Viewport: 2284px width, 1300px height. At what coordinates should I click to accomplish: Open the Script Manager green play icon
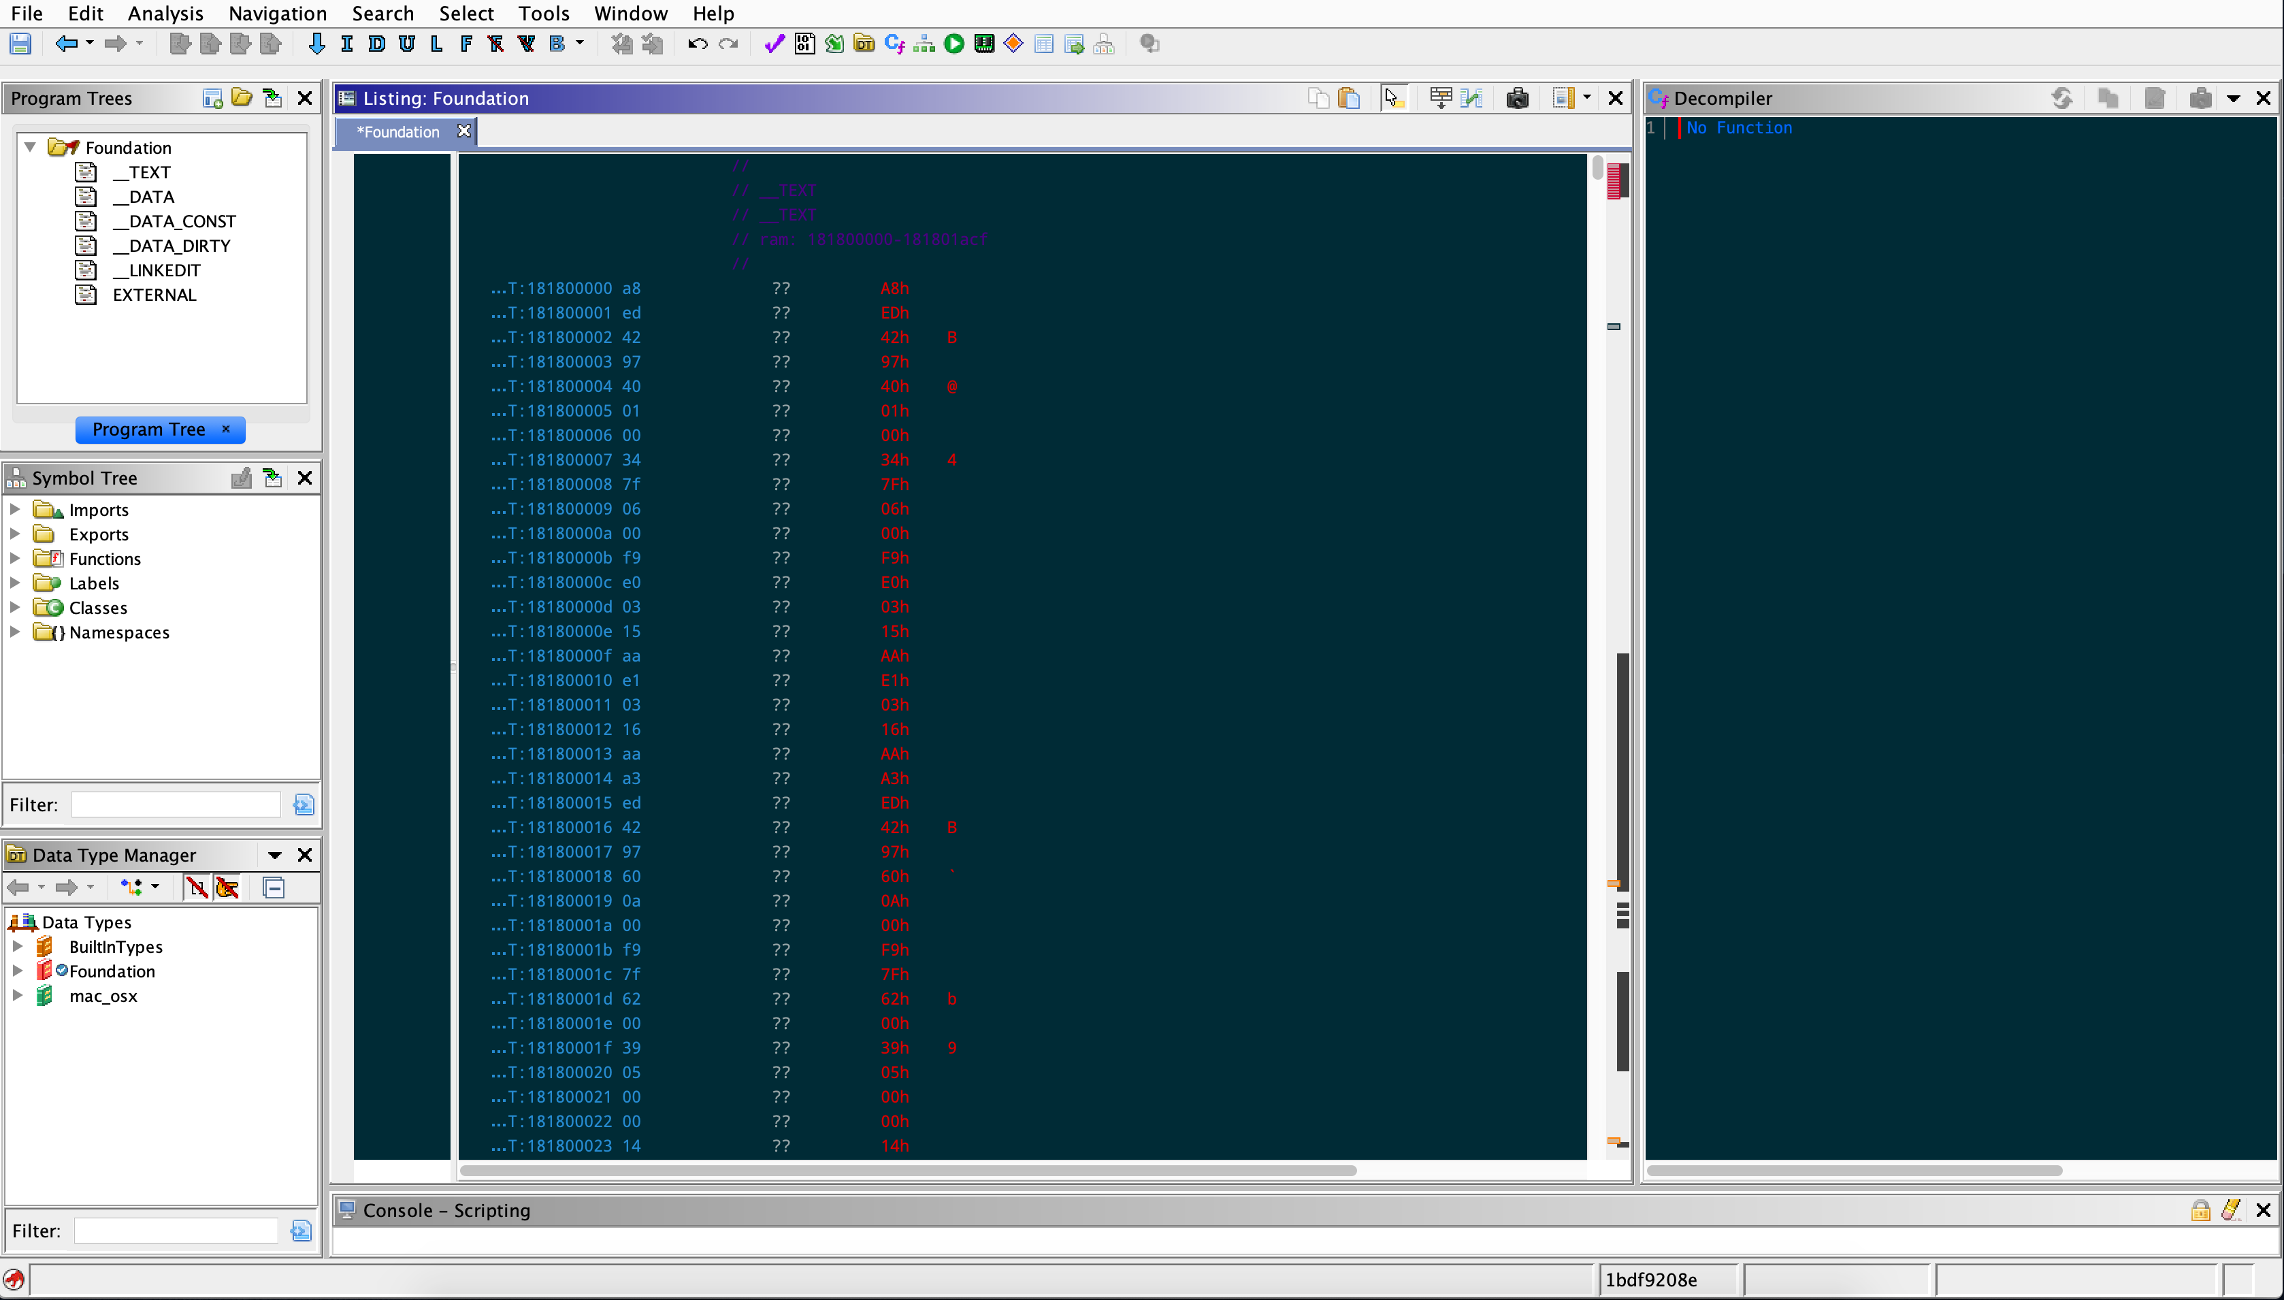[x=954, y=44]
